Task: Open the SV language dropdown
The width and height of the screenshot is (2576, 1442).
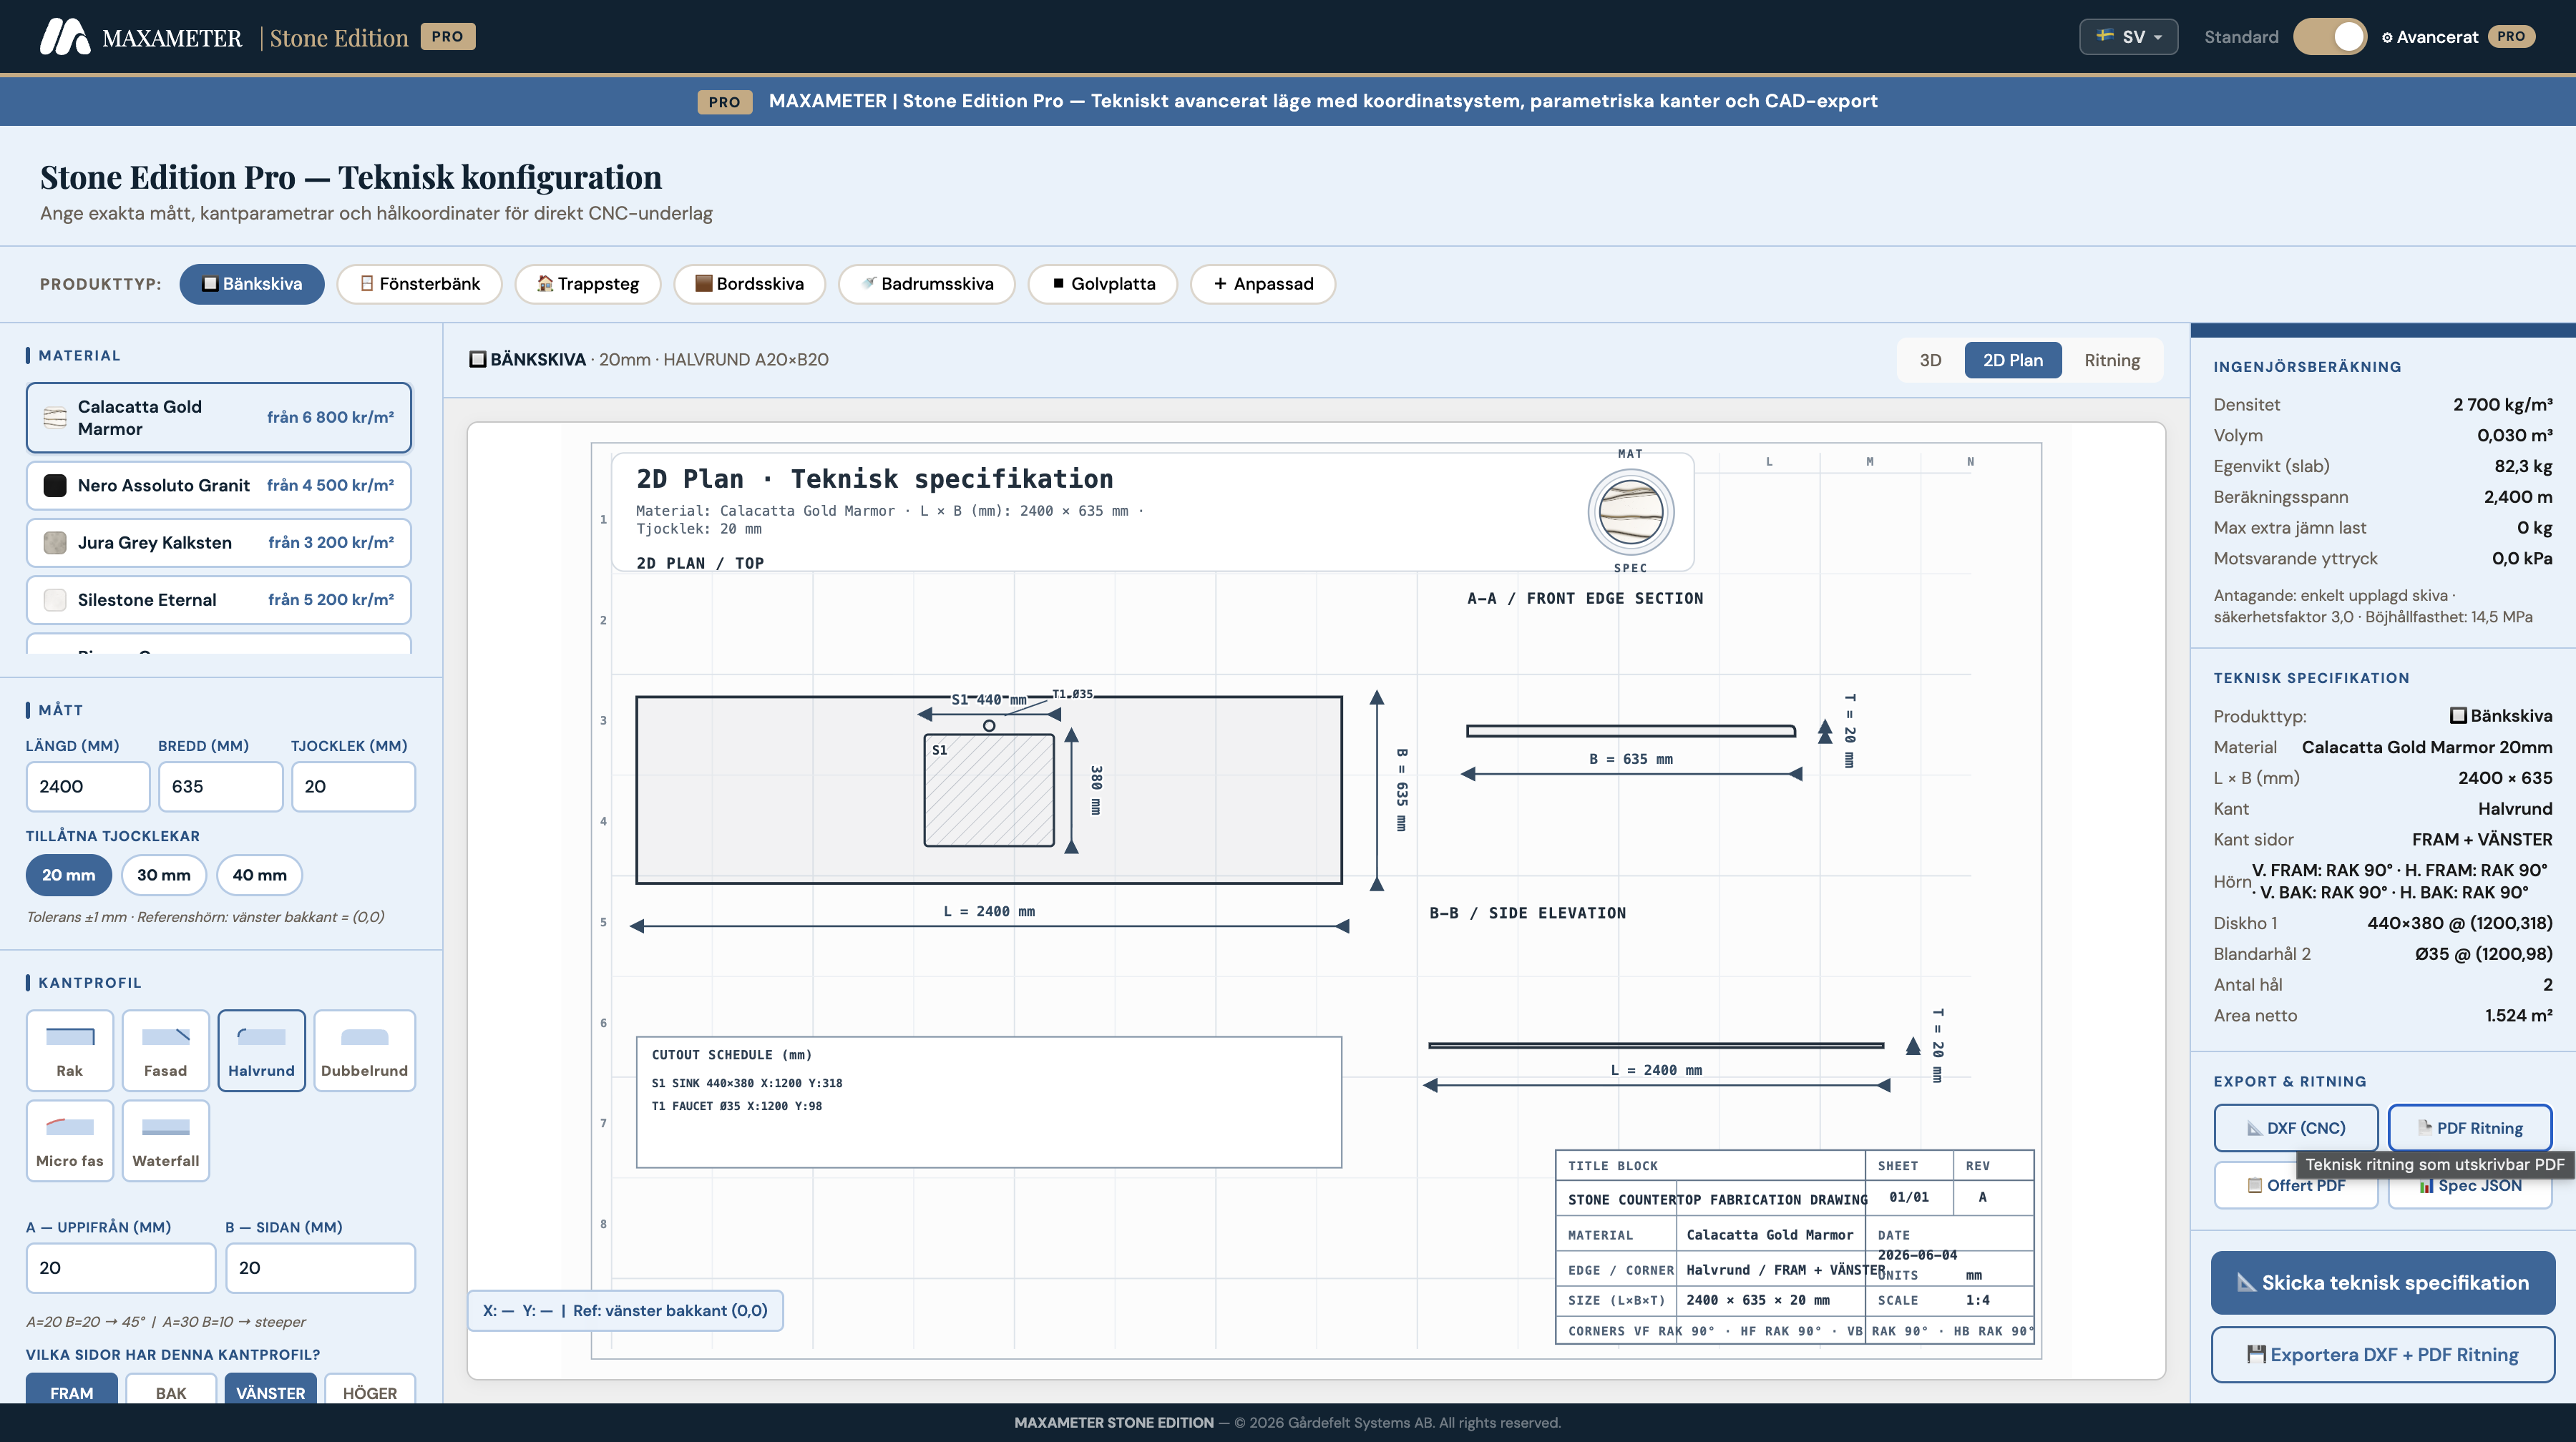Action: (2128, 37)
